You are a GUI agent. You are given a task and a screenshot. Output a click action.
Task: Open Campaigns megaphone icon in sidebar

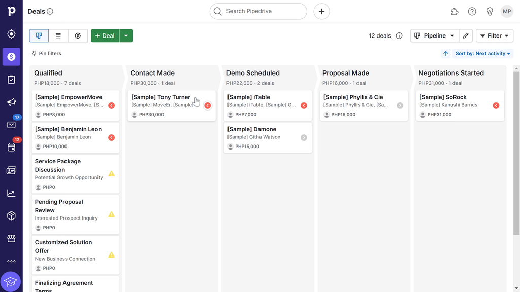click(x=11, y=102)
